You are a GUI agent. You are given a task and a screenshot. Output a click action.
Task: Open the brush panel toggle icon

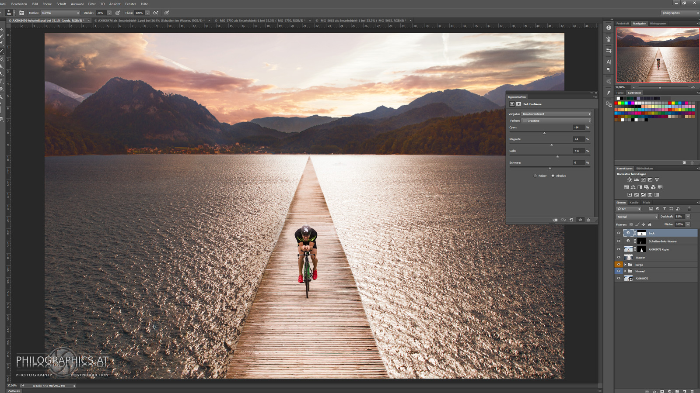[x=21, y=13]
